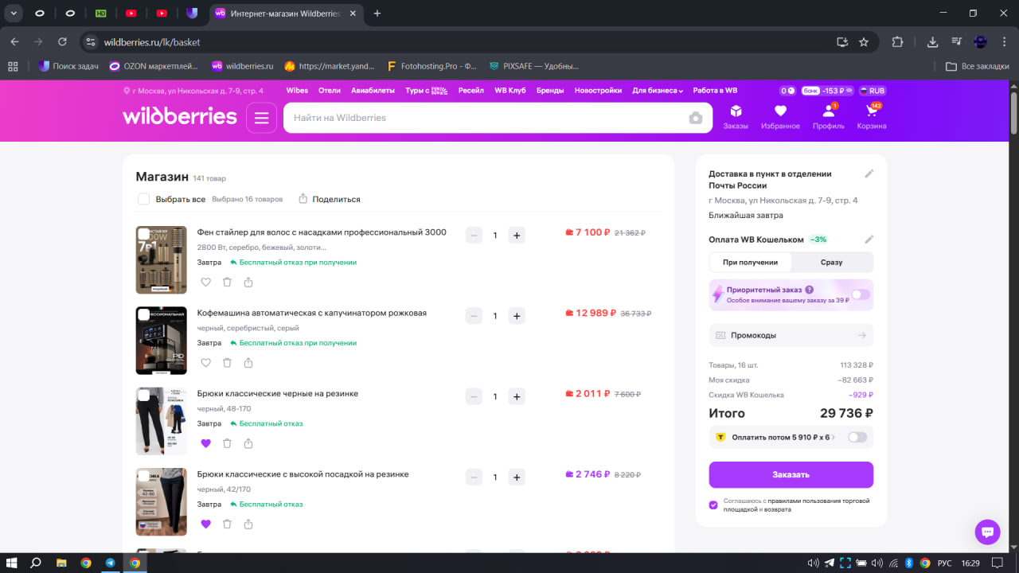
Task: Decrease coffee machine quantity with minus
Action: [474, 316]
